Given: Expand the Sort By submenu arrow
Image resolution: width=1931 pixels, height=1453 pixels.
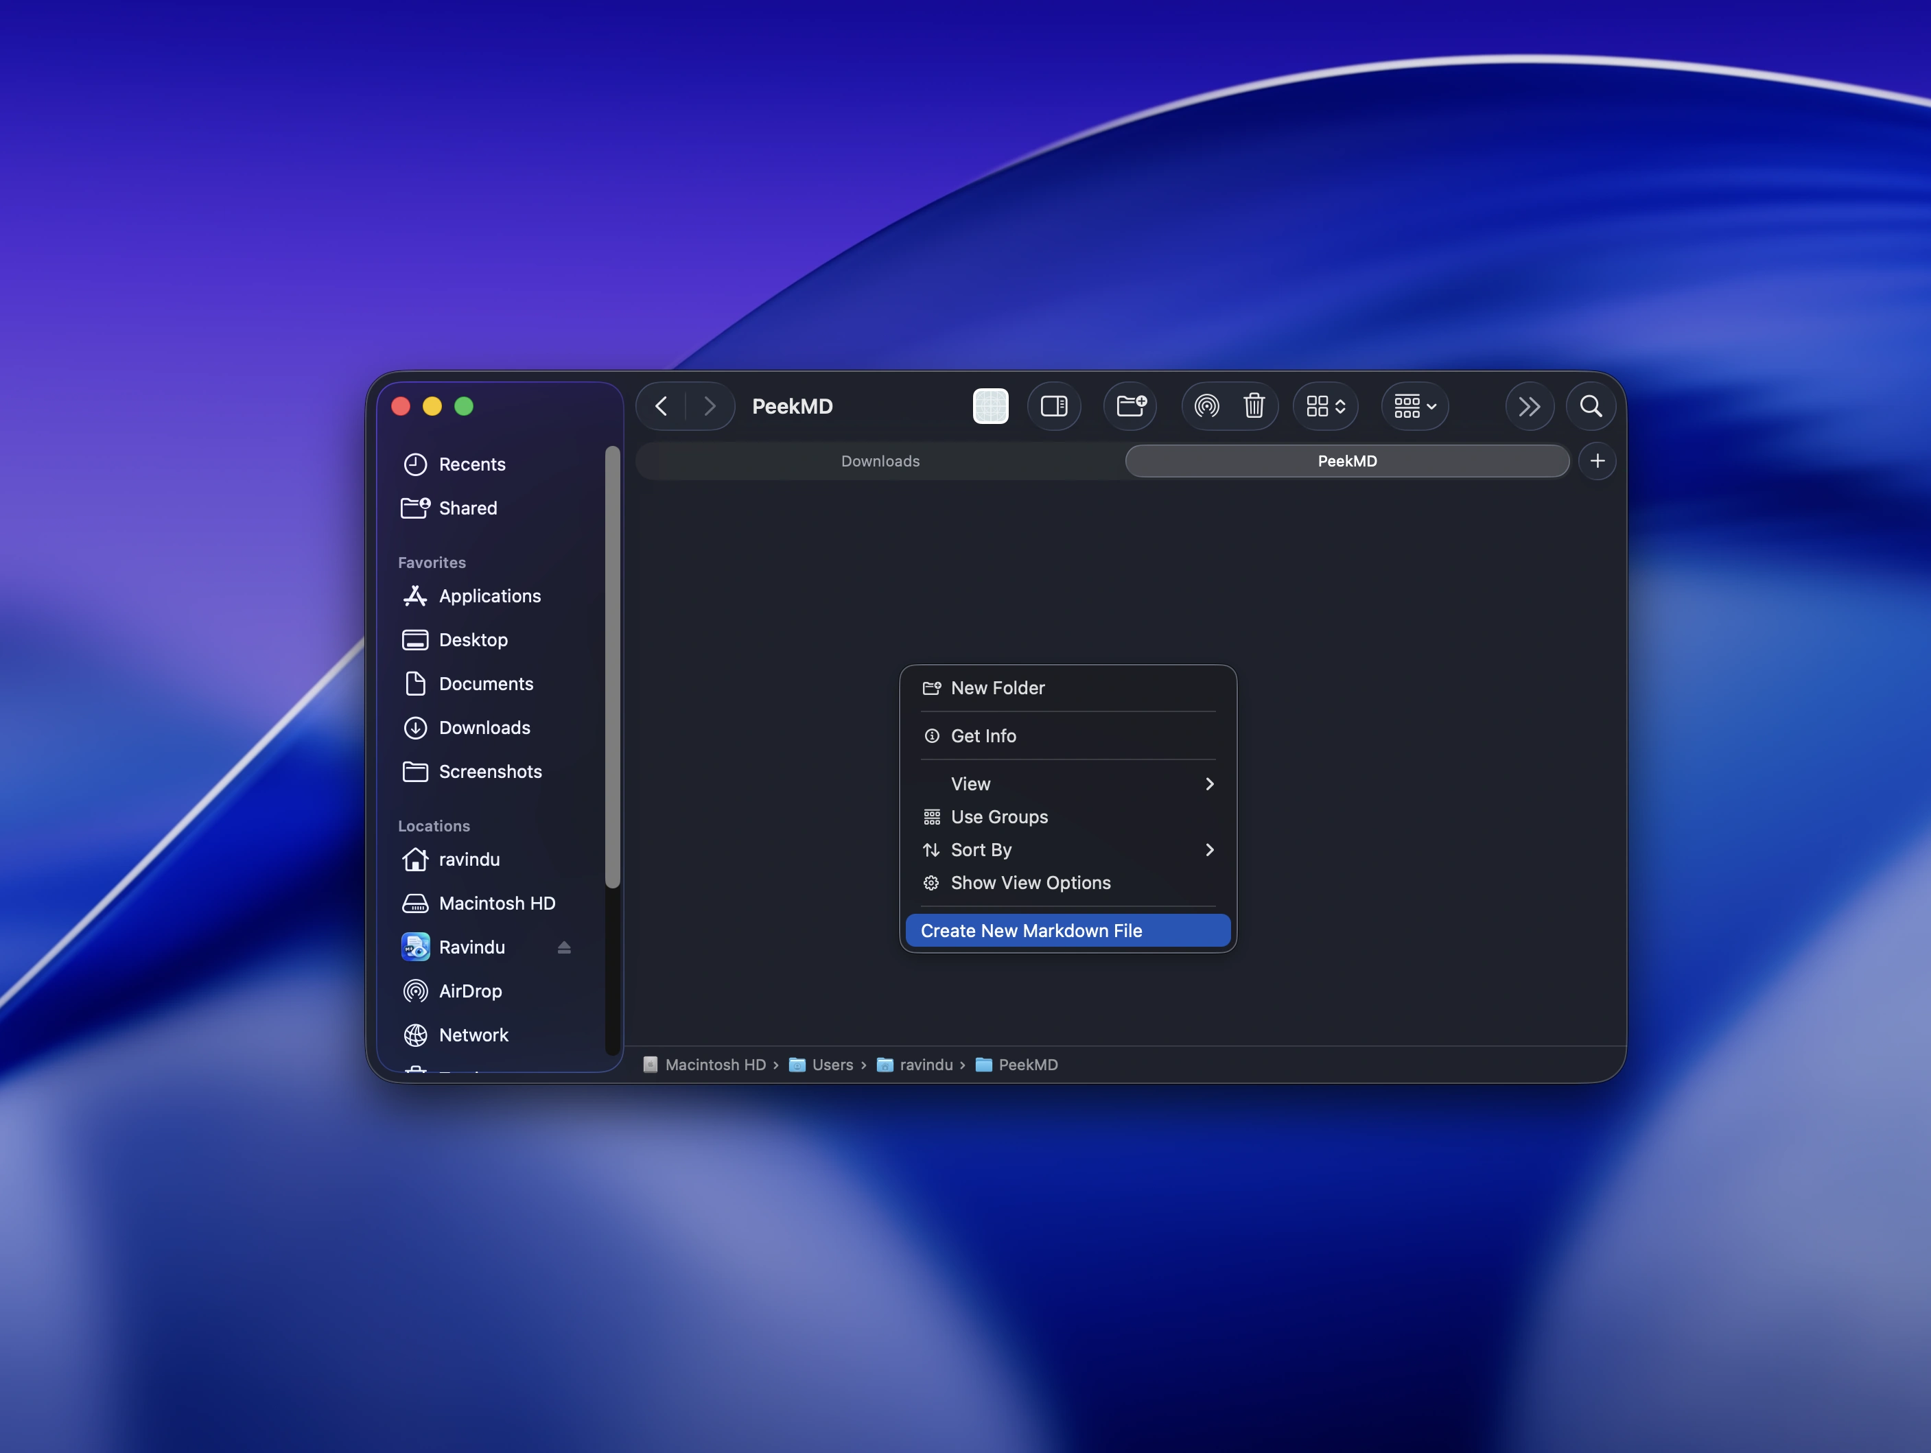Looking at the screenshot, I should [1209, 850].
